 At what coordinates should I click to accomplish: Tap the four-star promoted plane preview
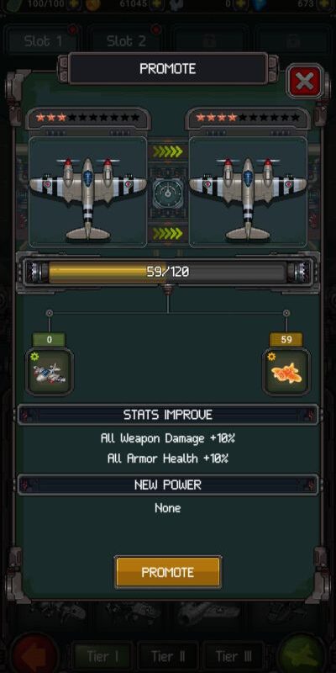(x=248, y=192)
